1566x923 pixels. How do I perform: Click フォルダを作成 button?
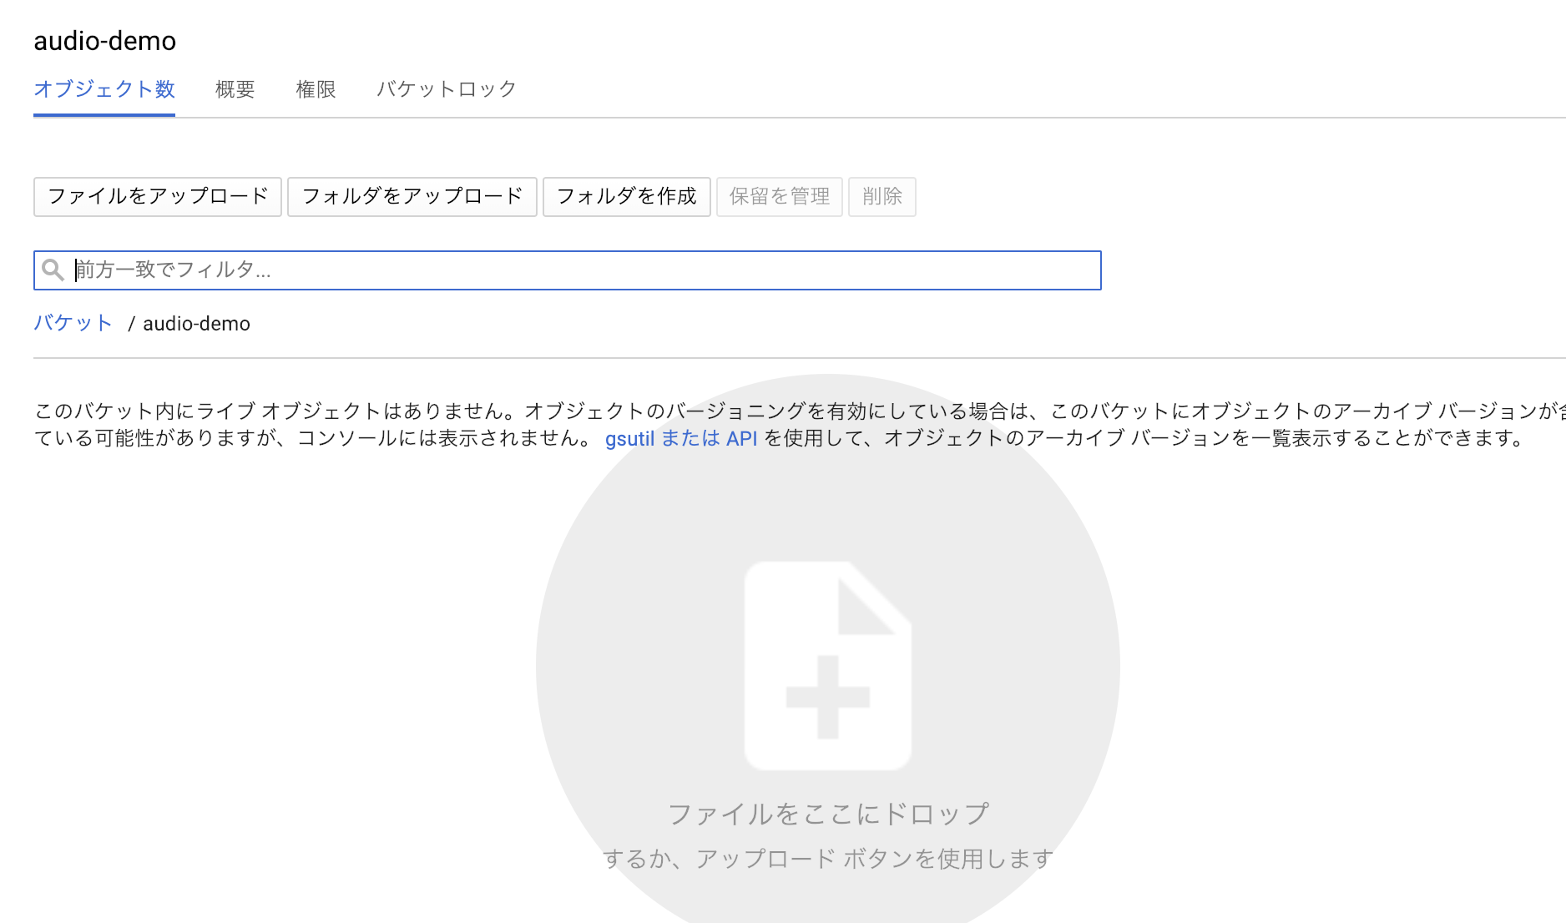pos(627,197)
